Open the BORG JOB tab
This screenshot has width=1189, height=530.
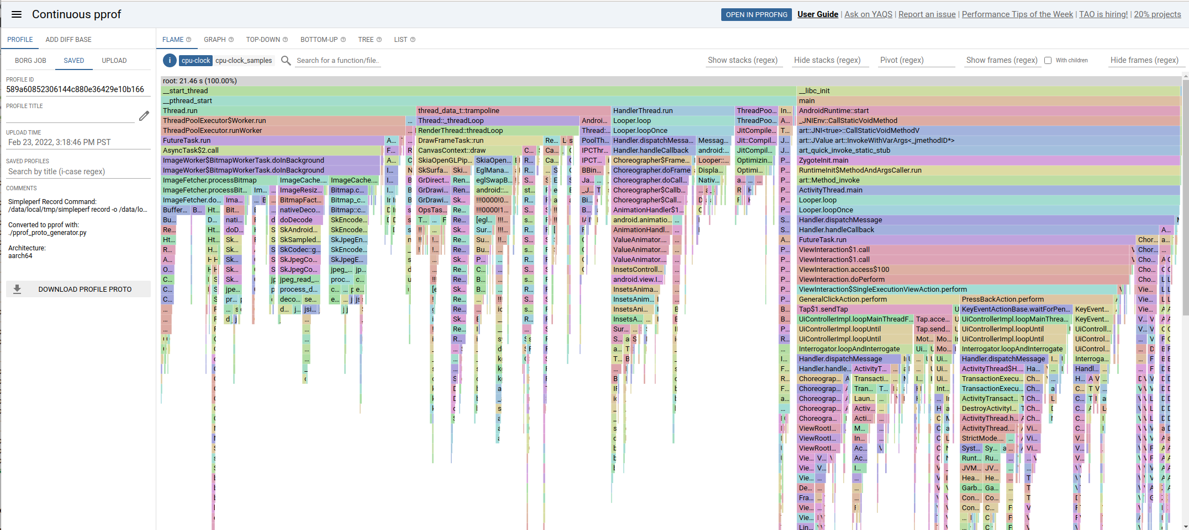pyautogui.click(x=30, y=61)
